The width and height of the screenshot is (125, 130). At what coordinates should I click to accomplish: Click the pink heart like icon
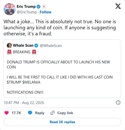7,113
